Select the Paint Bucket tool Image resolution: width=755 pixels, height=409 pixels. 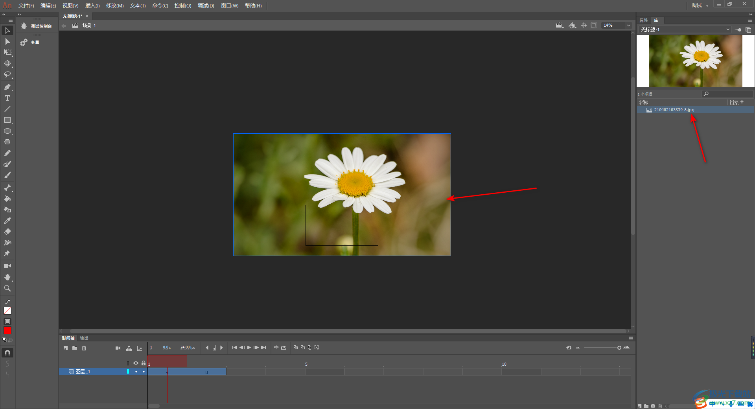click(7, 199)
